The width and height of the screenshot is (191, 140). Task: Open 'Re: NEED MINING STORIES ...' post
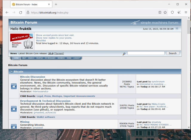[x=155, y=125]
